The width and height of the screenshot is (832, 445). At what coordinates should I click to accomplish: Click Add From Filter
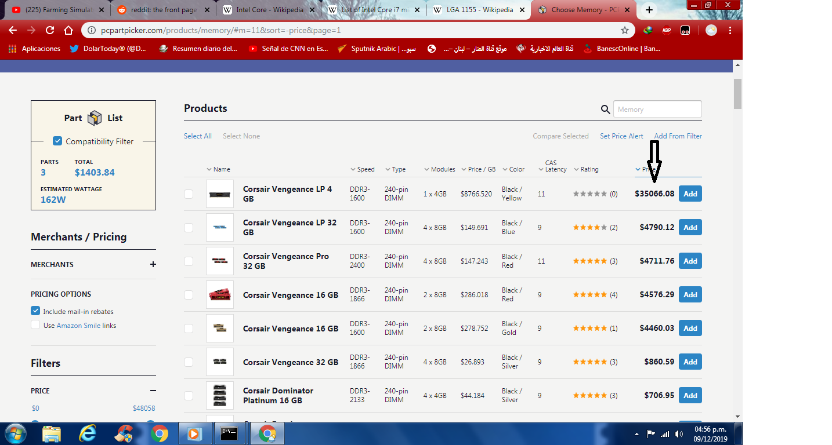click(x=678, y=136)
